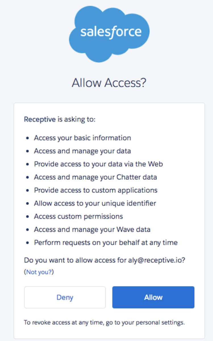The width and height of the screenshot is (213, 341).
Task: Open the 'Not you?' link
Action: tap(39, 272)
